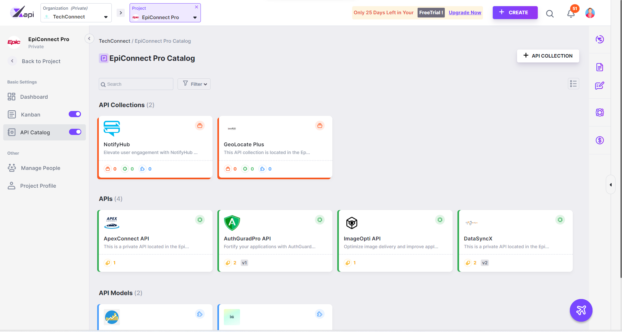The image size is (622, 332).
Task: Click the API COLLECTION button
Action: (548, 56)
